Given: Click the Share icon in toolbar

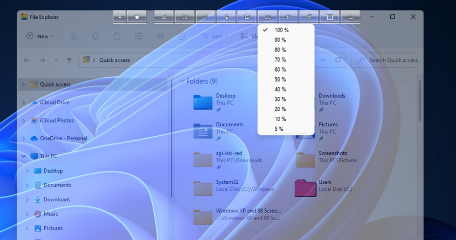Looking at the screenshot, I should (x=160, y=36).
